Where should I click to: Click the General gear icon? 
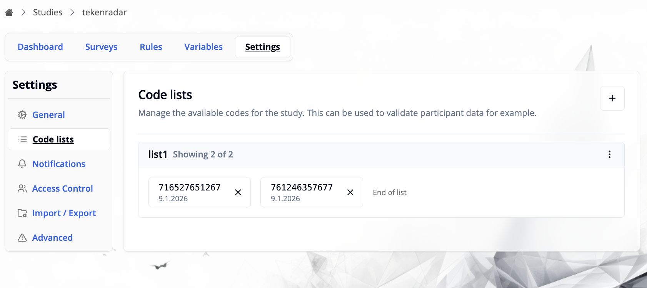[22, 115]
